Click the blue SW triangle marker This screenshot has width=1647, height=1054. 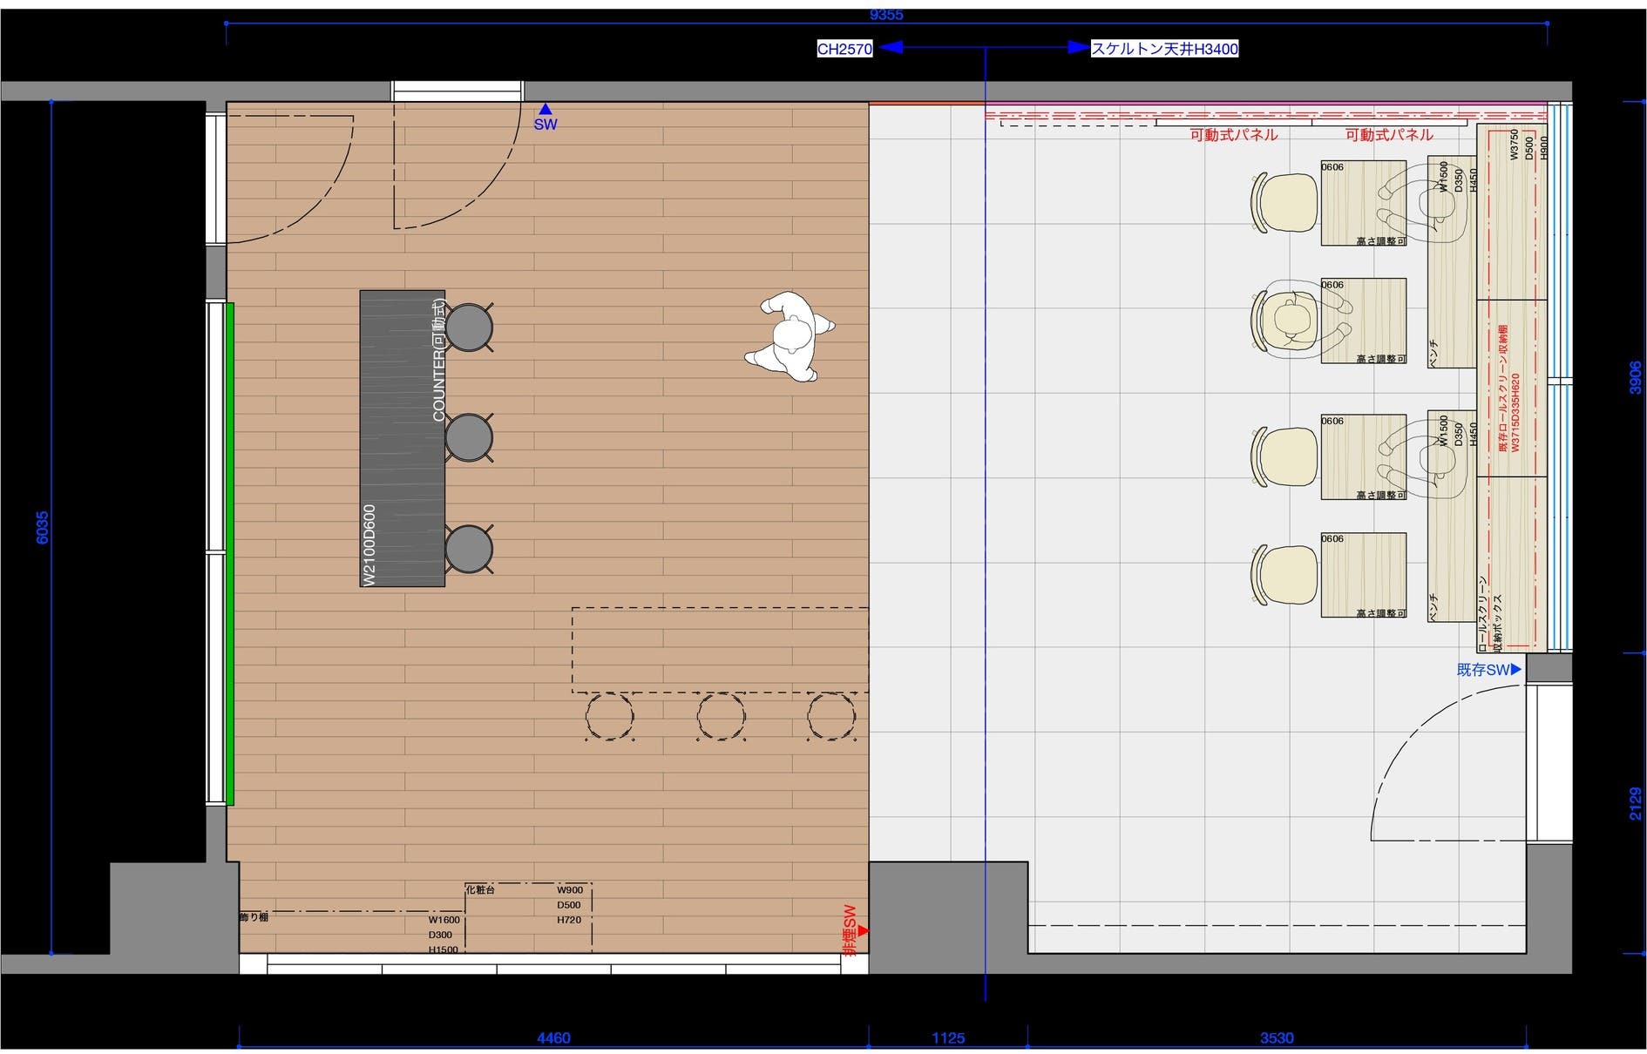coord(545,111)
